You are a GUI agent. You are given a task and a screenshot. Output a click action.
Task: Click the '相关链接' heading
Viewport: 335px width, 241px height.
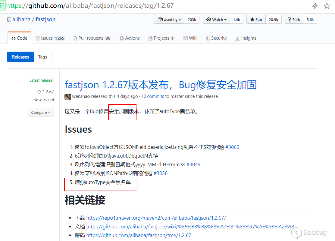pos(85,200)
